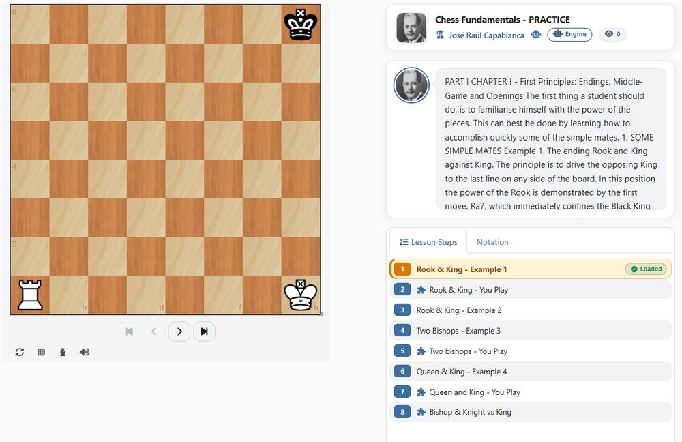The width and height of the screenshot is (682, 442).
Task: Click the round Capablanca avatar by the lesson text
Action: (x=411, y=85)
